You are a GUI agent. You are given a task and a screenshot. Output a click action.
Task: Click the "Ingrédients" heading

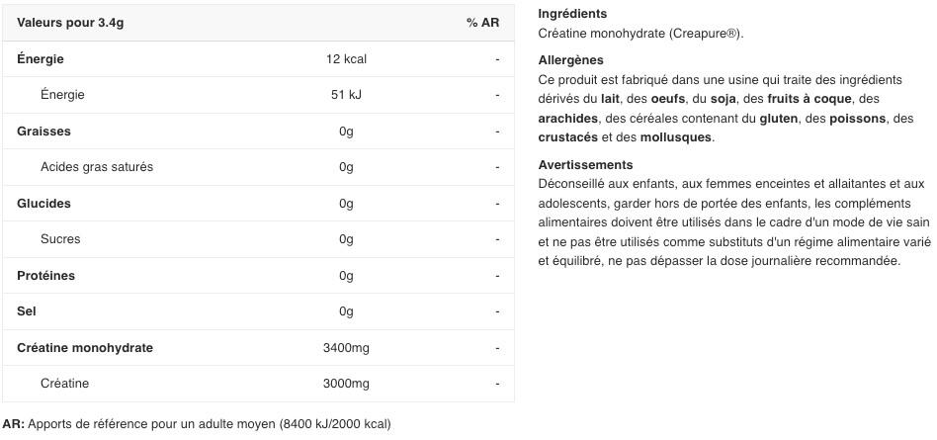coord(572,14)
